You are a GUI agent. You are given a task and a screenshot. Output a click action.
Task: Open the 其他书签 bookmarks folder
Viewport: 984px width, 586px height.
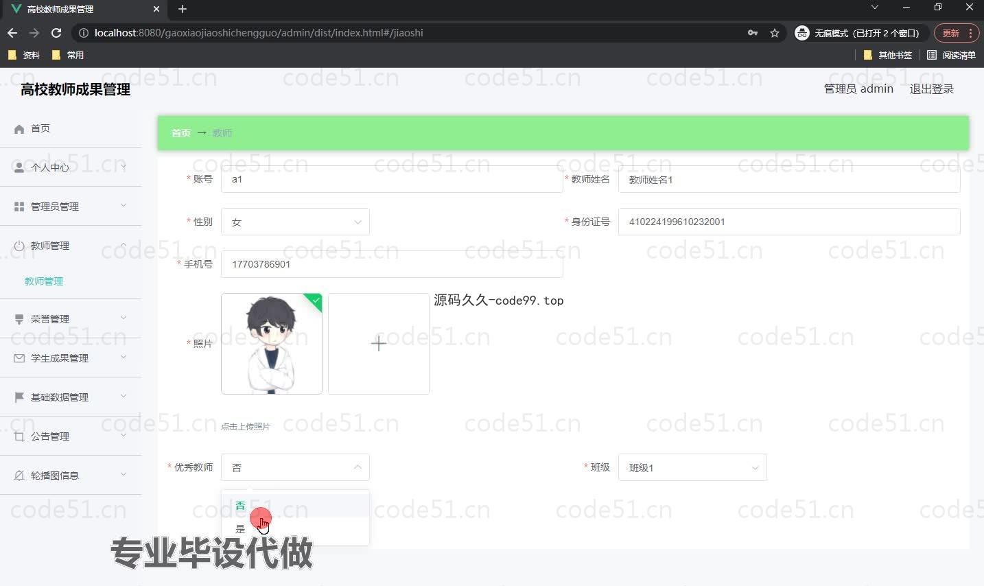tap(888, 55)
